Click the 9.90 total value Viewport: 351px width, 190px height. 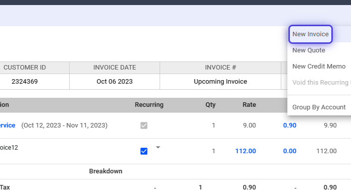(330, 125)
